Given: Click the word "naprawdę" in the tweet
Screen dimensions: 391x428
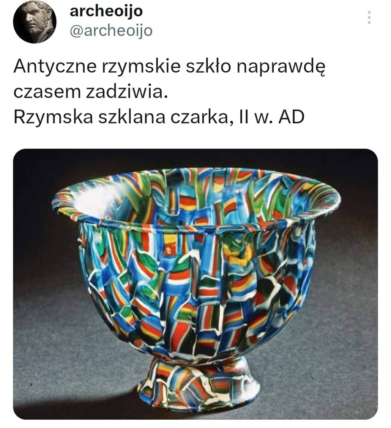Looking at the screenshot, I should 280,67.
